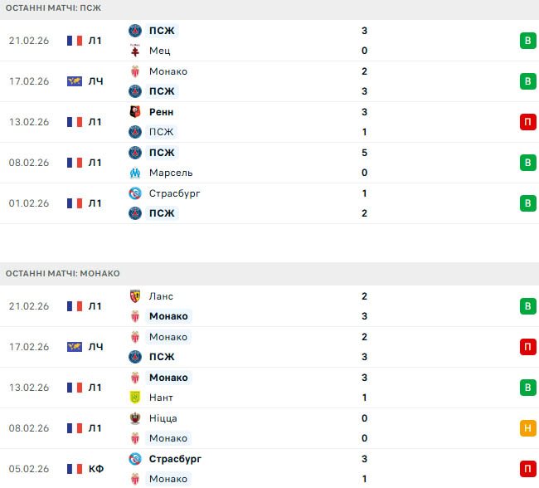Open the Марсель team link
This screenshot has height=488, width=539.
click(171, 173)
